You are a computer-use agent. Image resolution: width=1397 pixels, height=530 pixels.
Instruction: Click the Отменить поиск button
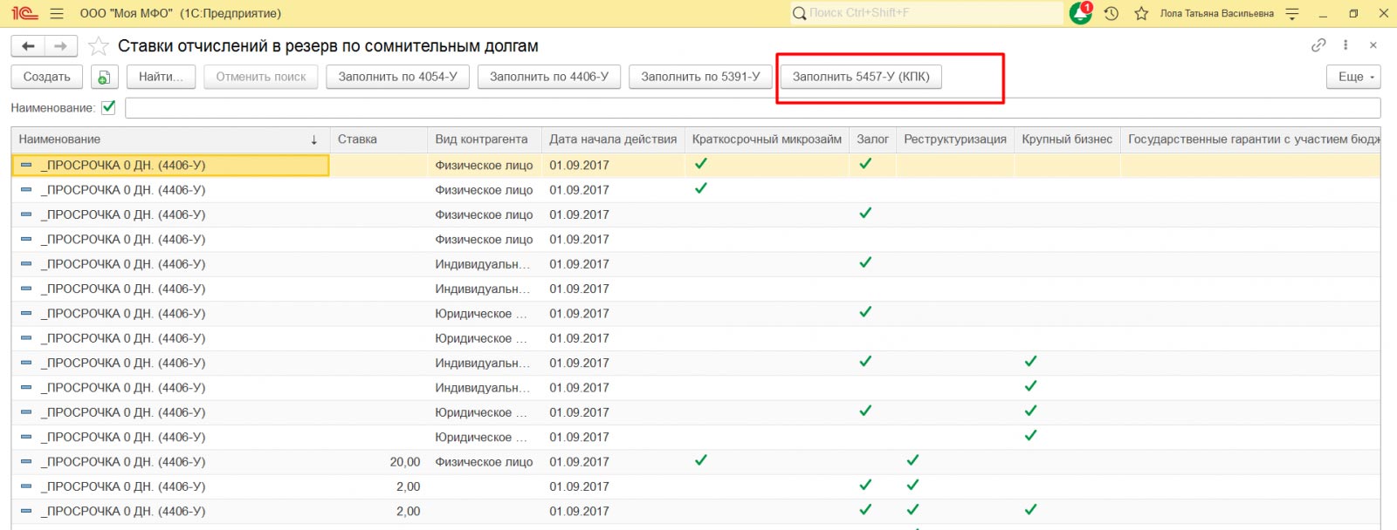261,77
